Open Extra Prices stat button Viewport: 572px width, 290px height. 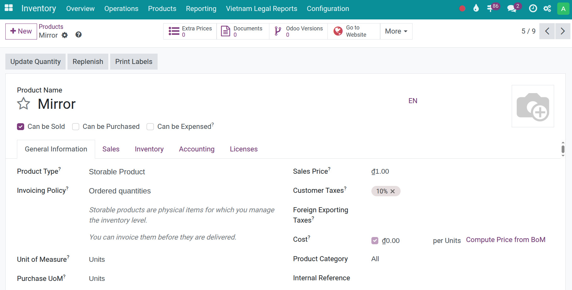pyautogui.click(x=190, y=31)
